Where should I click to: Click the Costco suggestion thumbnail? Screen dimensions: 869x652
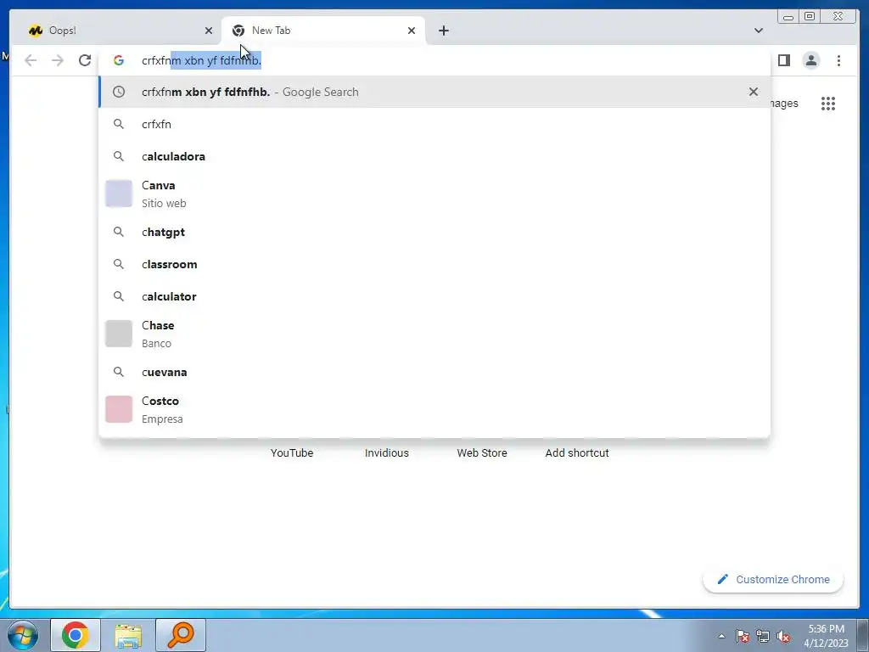pyautogui.click(x=119, y=409)
